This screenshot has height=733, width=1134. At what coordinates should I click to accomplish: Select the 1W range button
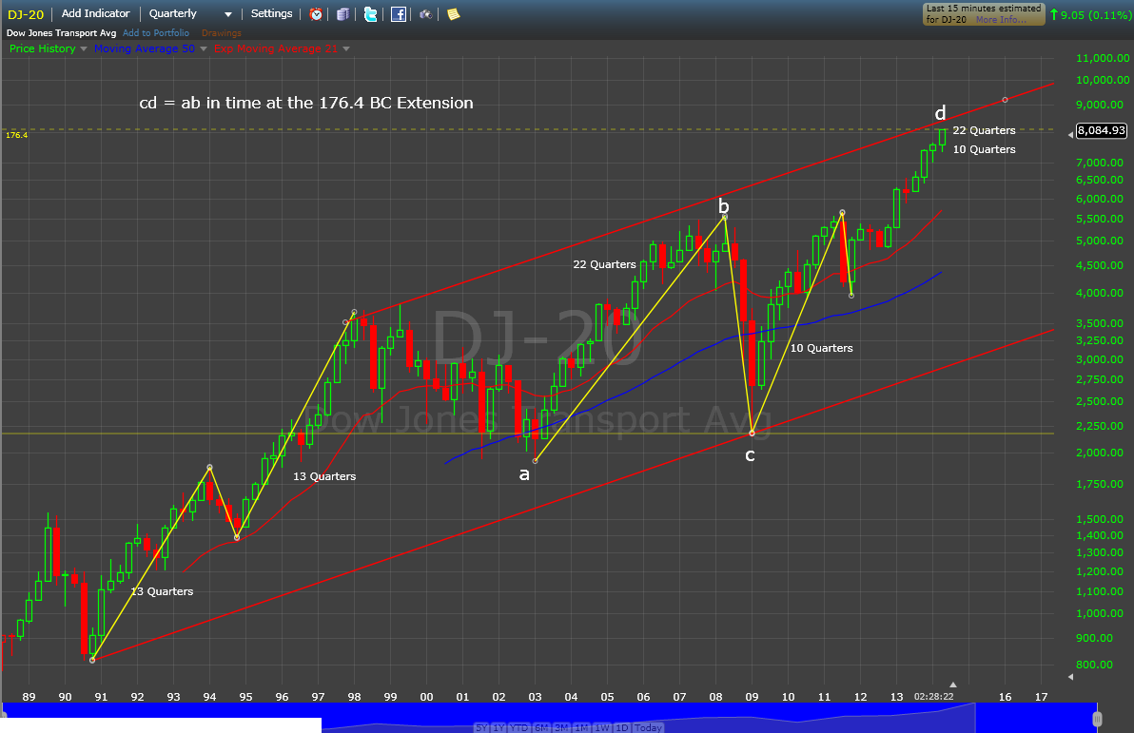pyautogui.click(x=601, y=728)
